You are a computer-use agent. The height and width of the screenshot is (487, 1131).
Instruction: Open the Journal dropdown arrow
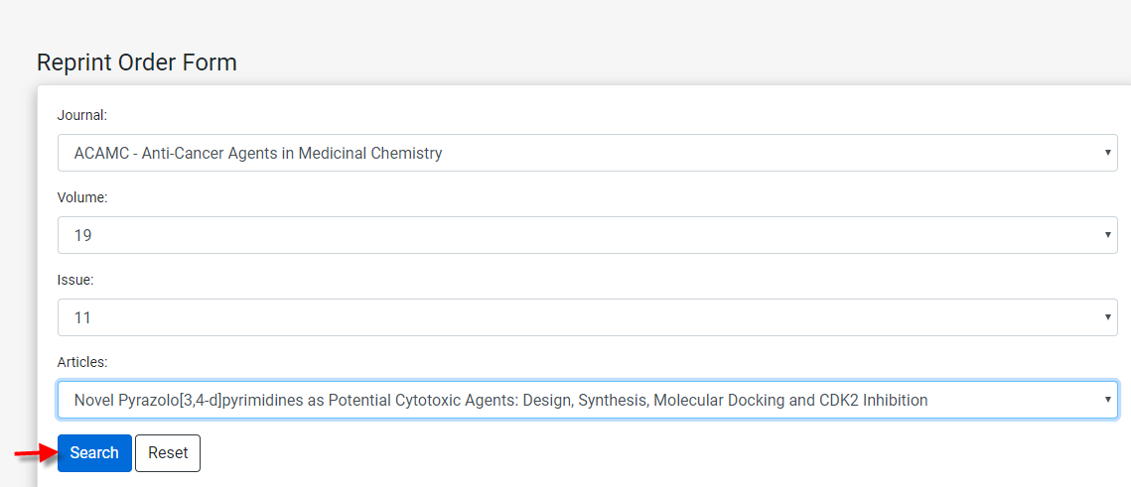coord(1107,153)
